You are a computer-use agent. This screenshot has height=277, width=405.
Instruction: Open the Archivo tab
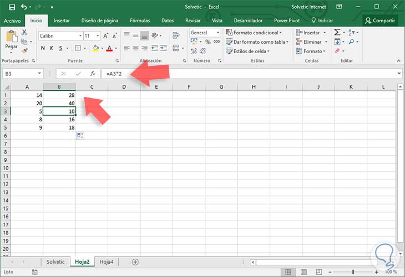point(12,20)
